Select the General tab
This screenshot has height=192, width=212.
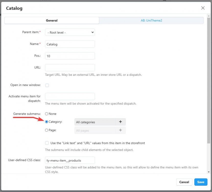pos(52,20)
